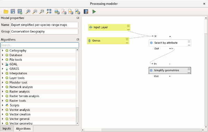Set zoom to 1:1 actual size
The image size is (208, 132).
[x=42, y=11]
